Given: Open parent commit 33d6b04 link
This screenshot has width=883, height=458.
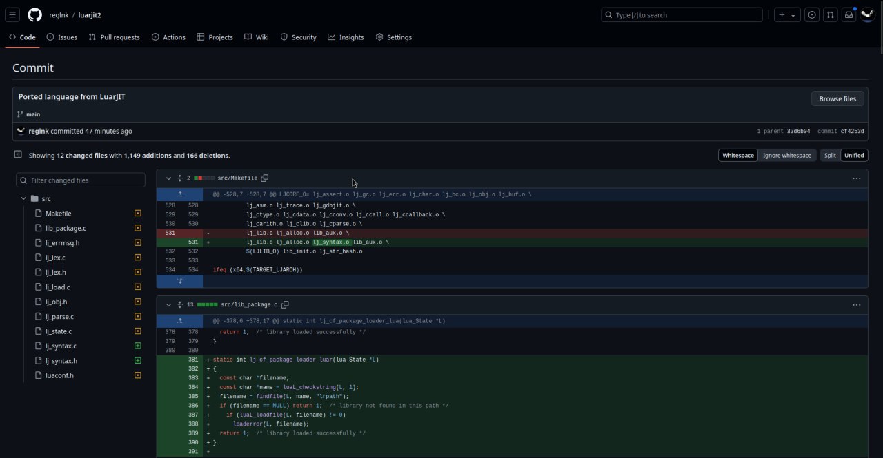Looking at the screenshot, I should 798,132.
